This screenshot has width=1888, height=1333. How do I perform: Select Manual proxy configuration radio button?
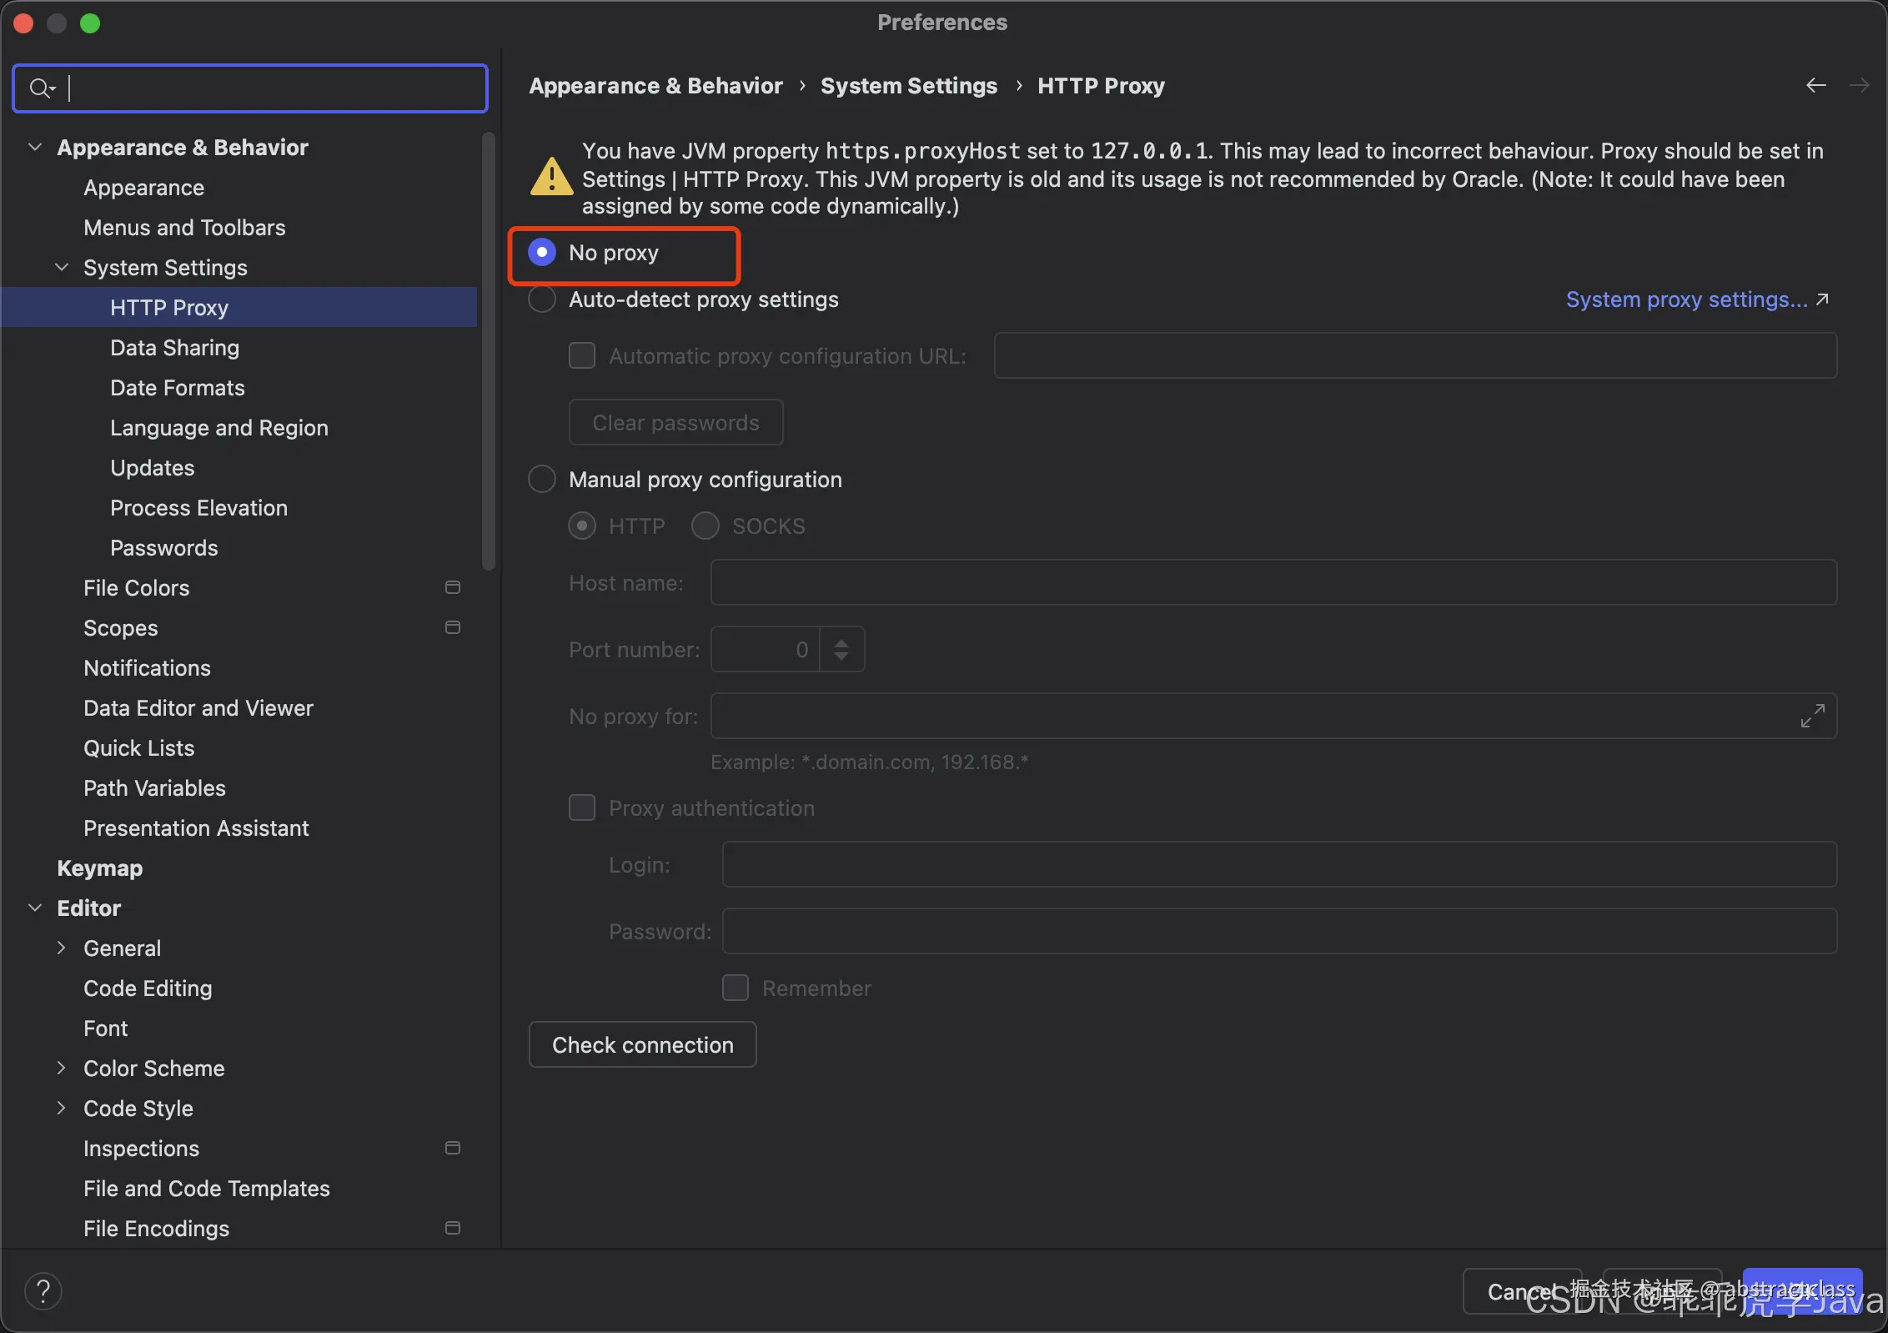(x=542, y=480)
